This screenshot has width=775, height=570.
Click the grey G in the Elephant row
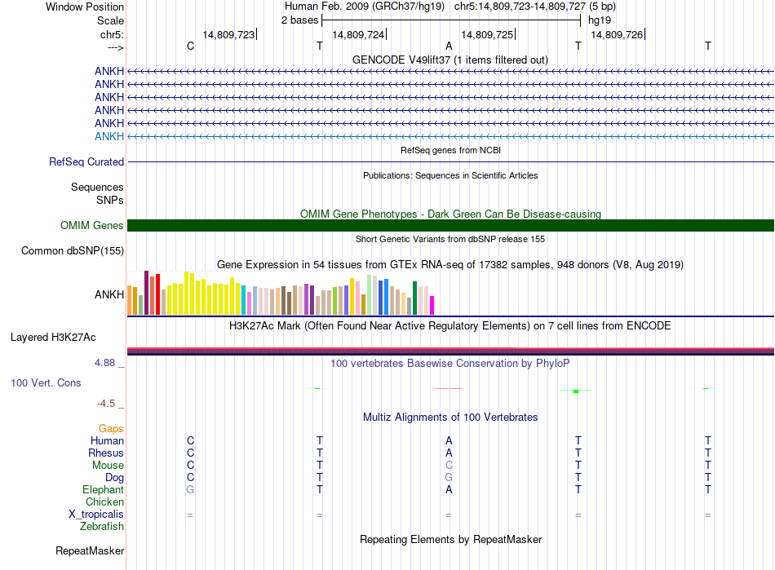(190, 489)
